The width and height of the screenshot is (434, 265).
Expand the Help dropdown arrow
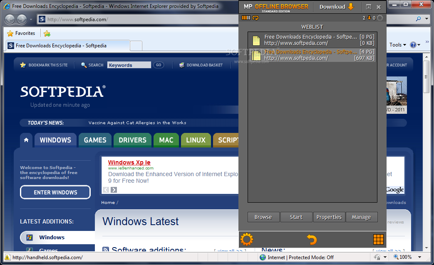click(x=419, y=45)
